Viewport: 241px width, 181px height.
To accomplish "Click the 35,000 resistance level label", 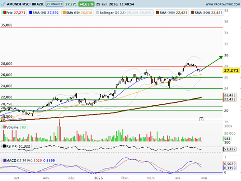I will (7, 25).
